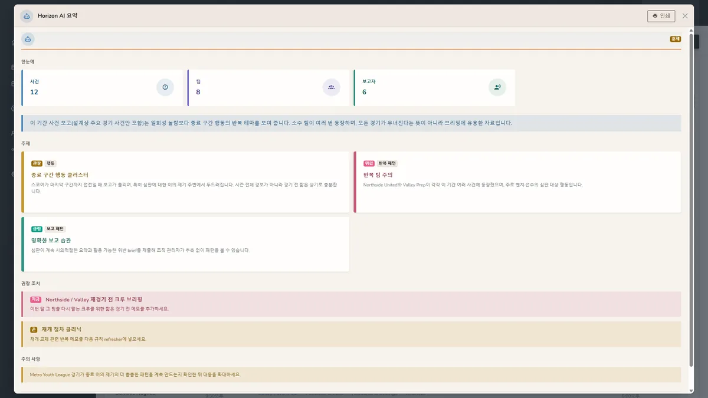The image size is (708, 398).
Task: Click the small orange badge at the header's right end
Action: pos(676,39)
